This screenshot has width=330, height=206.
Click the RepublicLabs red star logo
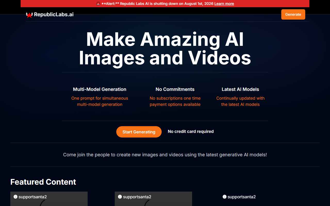coord(29,15)
